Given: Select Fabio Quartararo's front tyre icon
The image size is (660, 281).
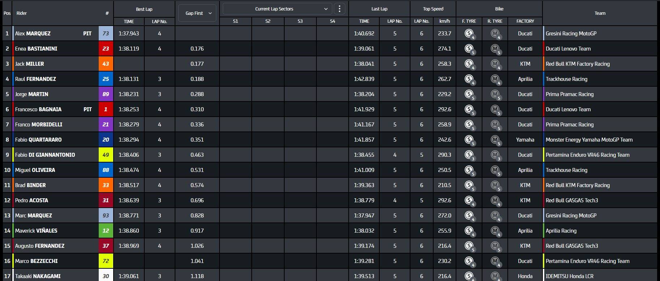Looking at the screenshot, I should coord(469,140).
